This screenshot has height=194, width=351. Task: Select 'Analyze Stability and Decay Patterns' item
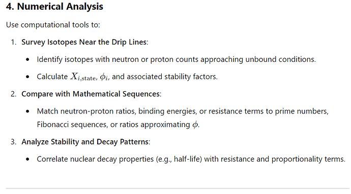86,142
